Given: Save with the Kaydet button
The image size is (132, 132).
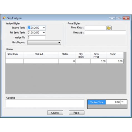Looking at the screenshot, I should [55, 113].
